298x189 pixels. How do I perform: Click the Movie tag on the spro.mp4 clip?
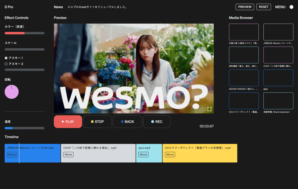143,155
